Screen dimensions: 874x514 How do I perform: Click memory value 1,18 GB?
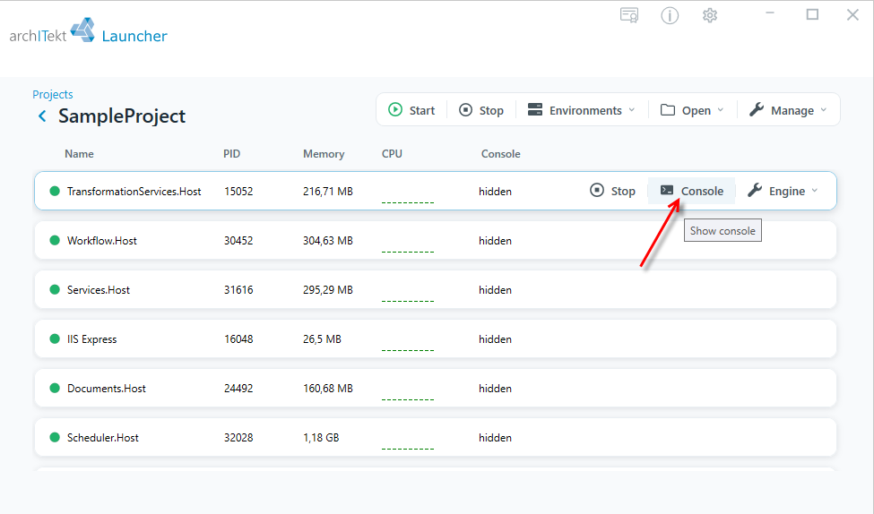pos(321,438)
